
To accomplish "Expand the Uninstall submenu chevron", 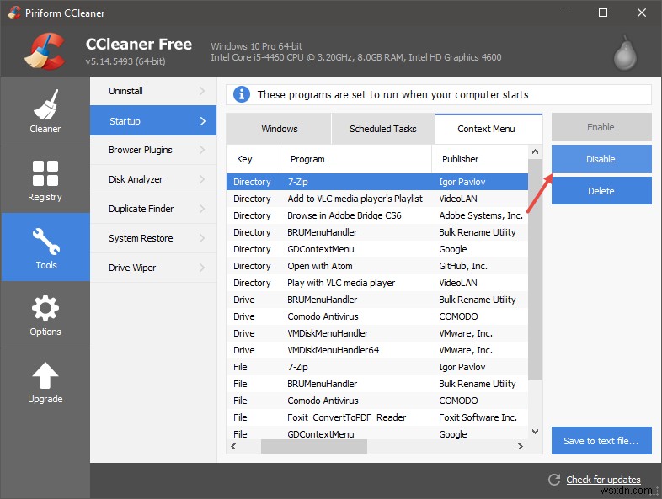I will click(x=202, y=91).
